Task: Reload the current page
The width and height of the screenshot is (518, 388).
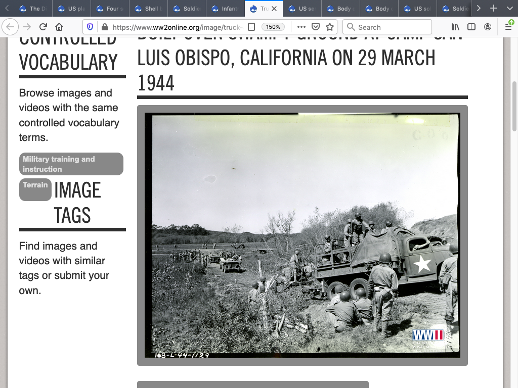Action: click(43, 27)
